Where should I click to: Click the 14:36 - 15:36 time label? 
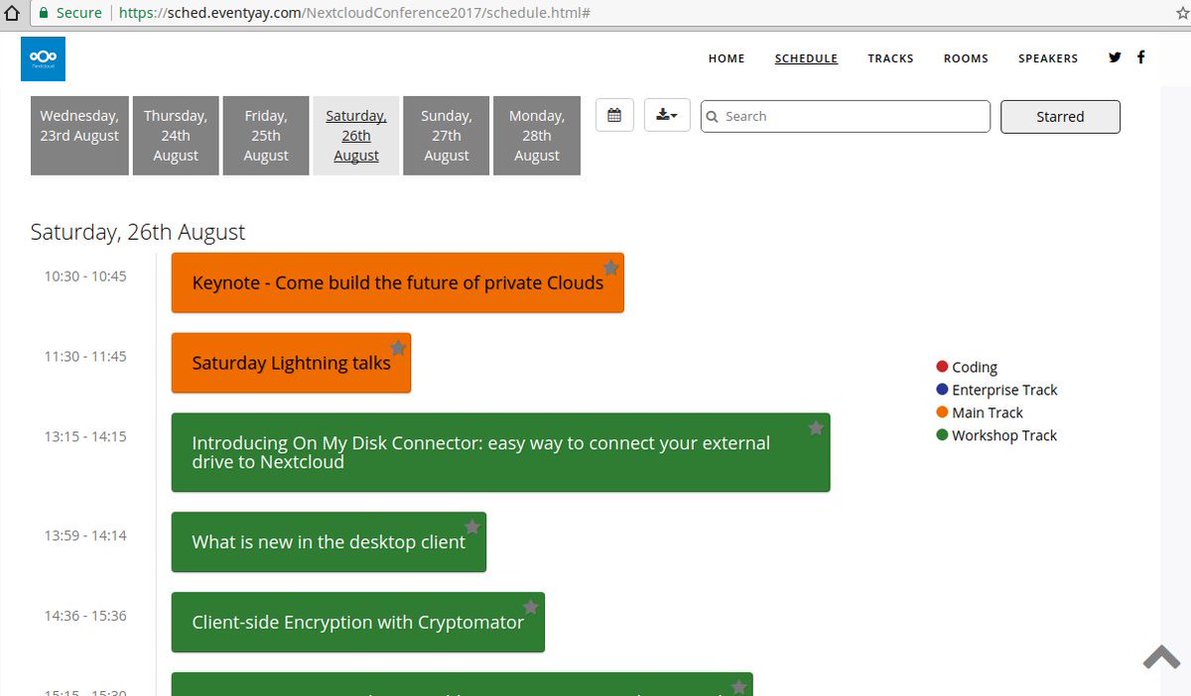click(85, 616)
